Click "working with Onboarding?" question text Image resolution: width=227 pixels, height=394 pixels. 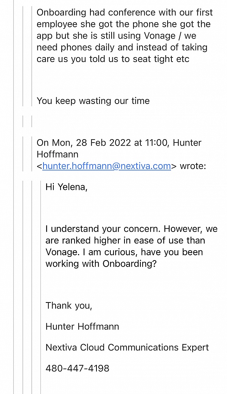(x=101, y=264)
